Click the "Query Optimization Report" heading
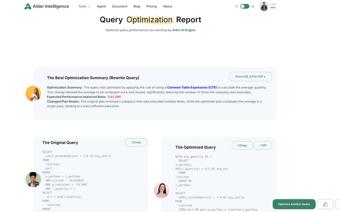This screenshot has height=212, width=340. click(x=150, y=20)
